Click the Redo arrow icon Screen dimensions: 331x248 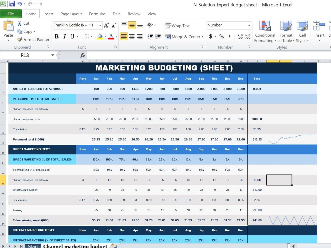(30, 4)
